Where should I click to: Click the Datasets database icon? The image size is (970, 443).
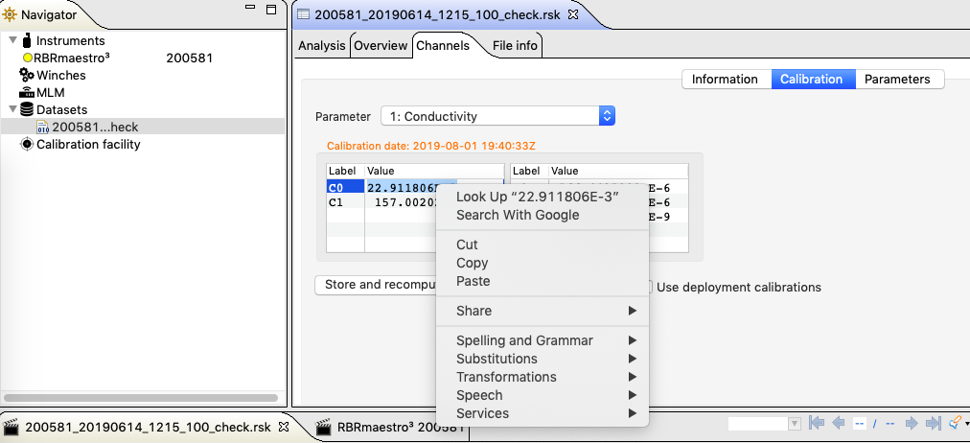27,110
